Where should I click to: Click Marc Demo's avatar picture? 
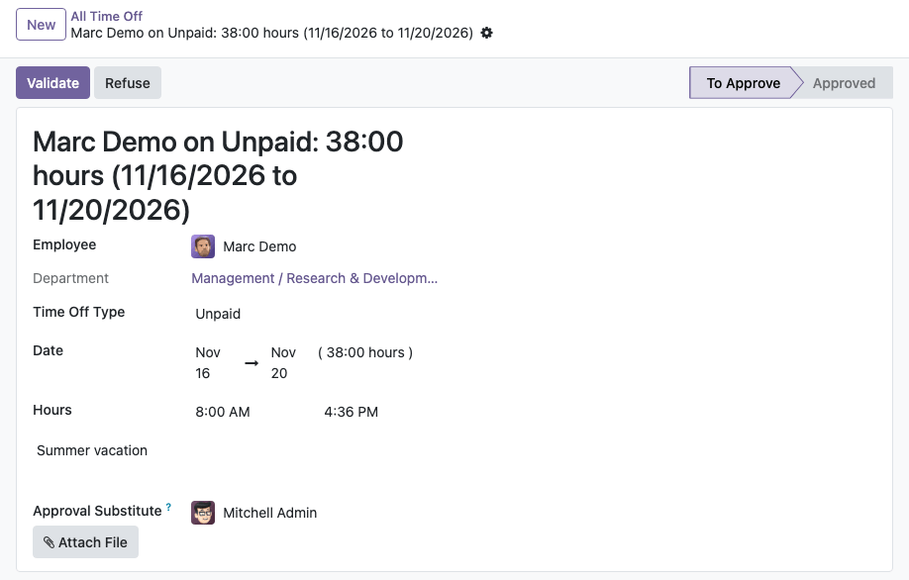[x=203, y=246]
